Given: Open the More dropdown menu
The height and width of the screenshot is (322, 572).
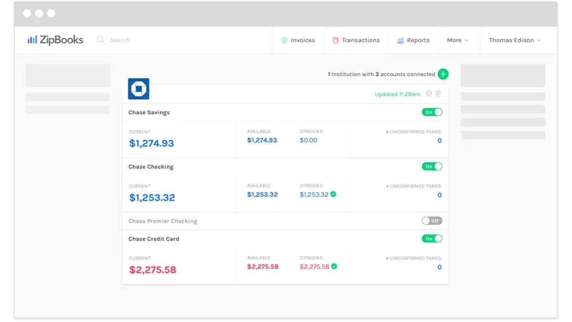Looking at the screenshot, I should 458,40.
